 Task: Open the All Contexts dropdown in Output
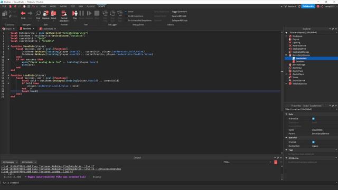(x=29, y=162)
